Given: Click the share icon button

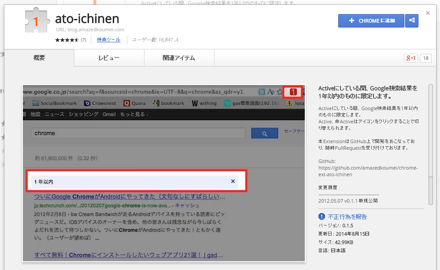Looking at the screenshot, I should (x=412, y=21).
